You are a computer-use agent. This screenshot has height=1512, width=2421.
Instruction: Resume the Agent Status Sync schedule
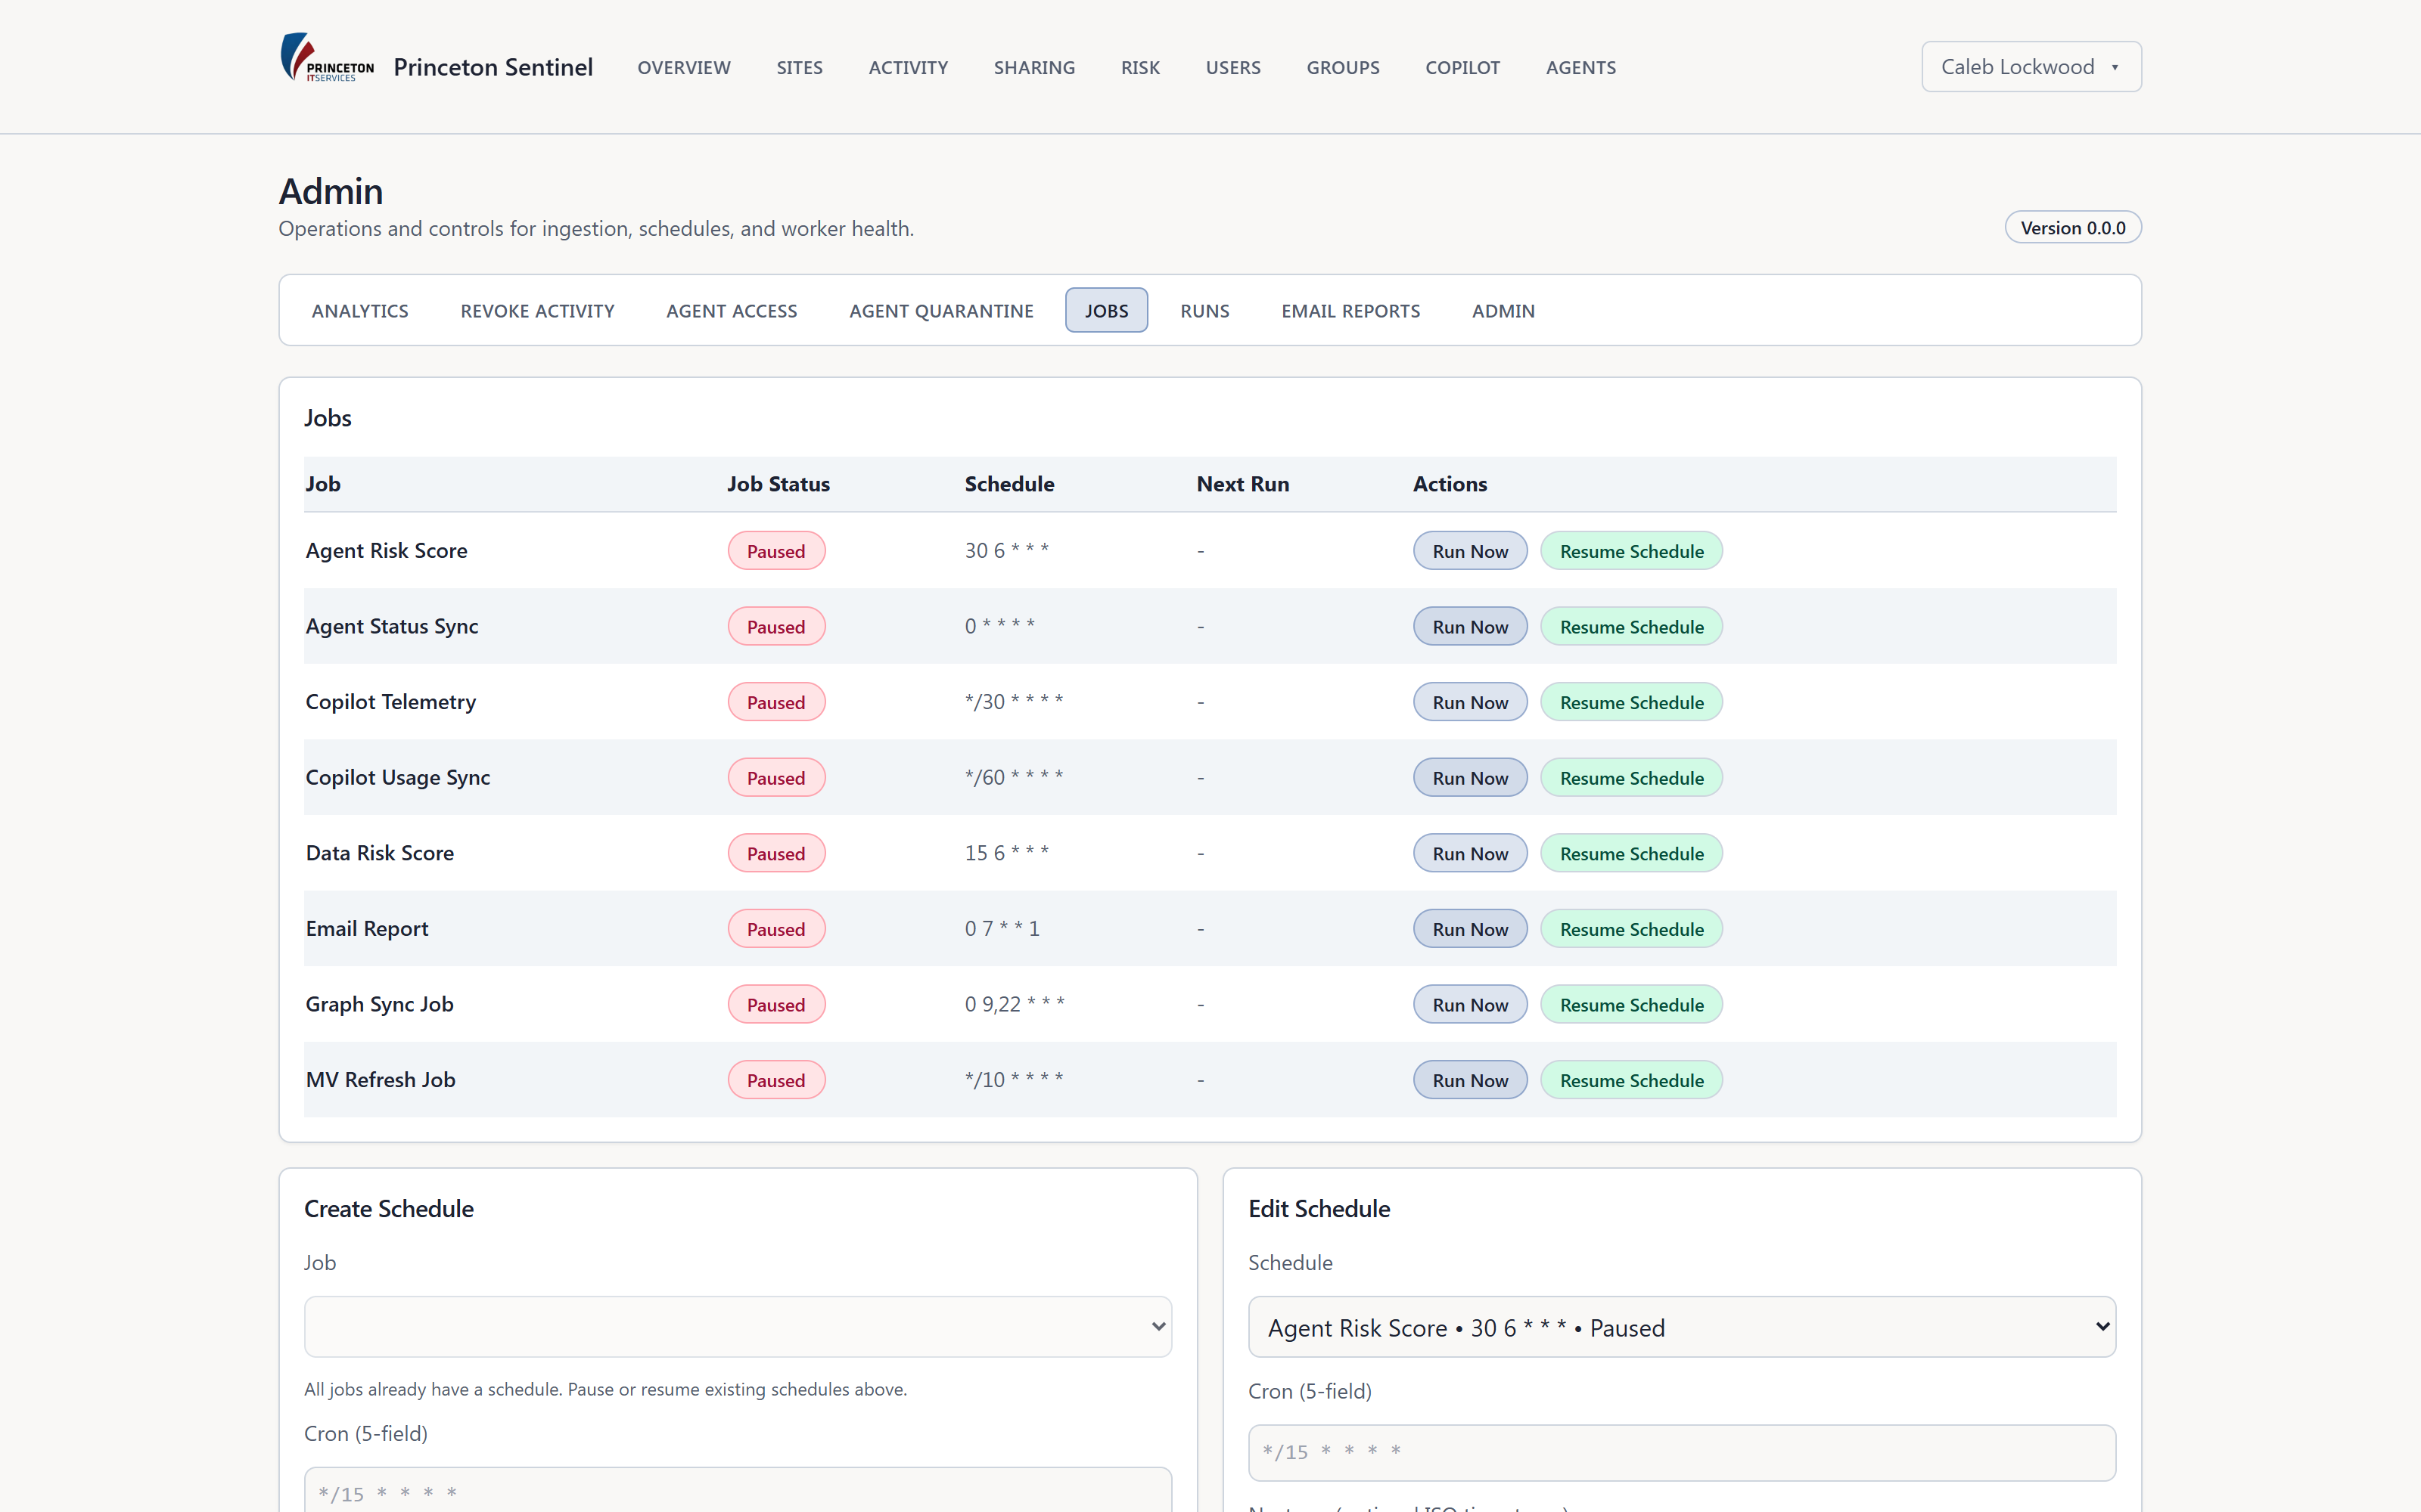point(1630,627)
